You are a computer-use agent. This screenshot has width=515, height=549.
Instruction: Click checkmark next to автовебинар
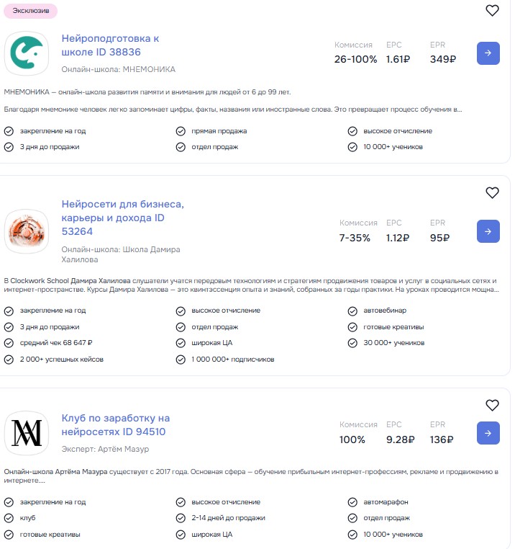click(x=352, y=311)
